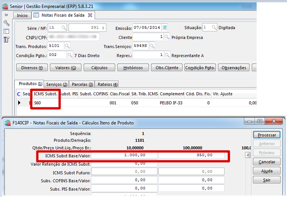287x197 pixels.
Task: Open the Trans. Produtos lookup magnifier
Action: pyautogui.click(x=67, y=46)
